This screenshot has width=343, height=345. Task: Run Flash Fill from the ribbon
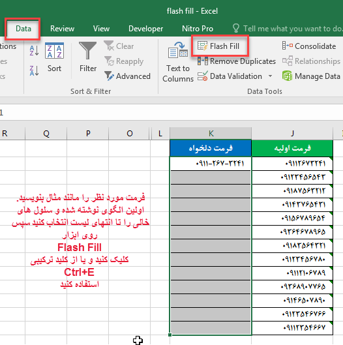coord(218,46)
